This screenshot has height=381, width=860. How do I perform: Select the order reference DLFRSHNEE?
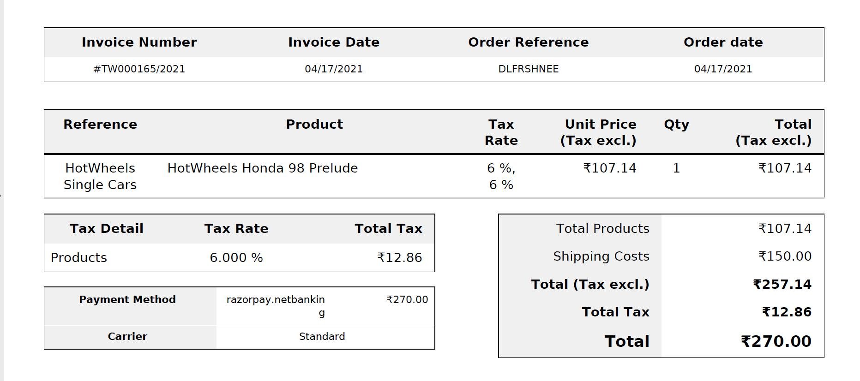click(x=528, y=69)
